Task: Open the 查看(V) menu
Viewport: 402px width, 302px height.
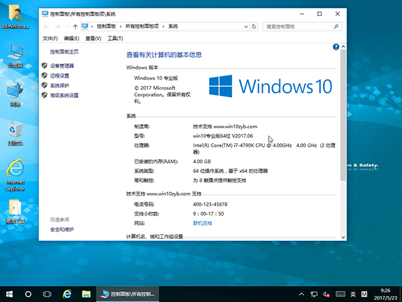Action: (92, 38)
